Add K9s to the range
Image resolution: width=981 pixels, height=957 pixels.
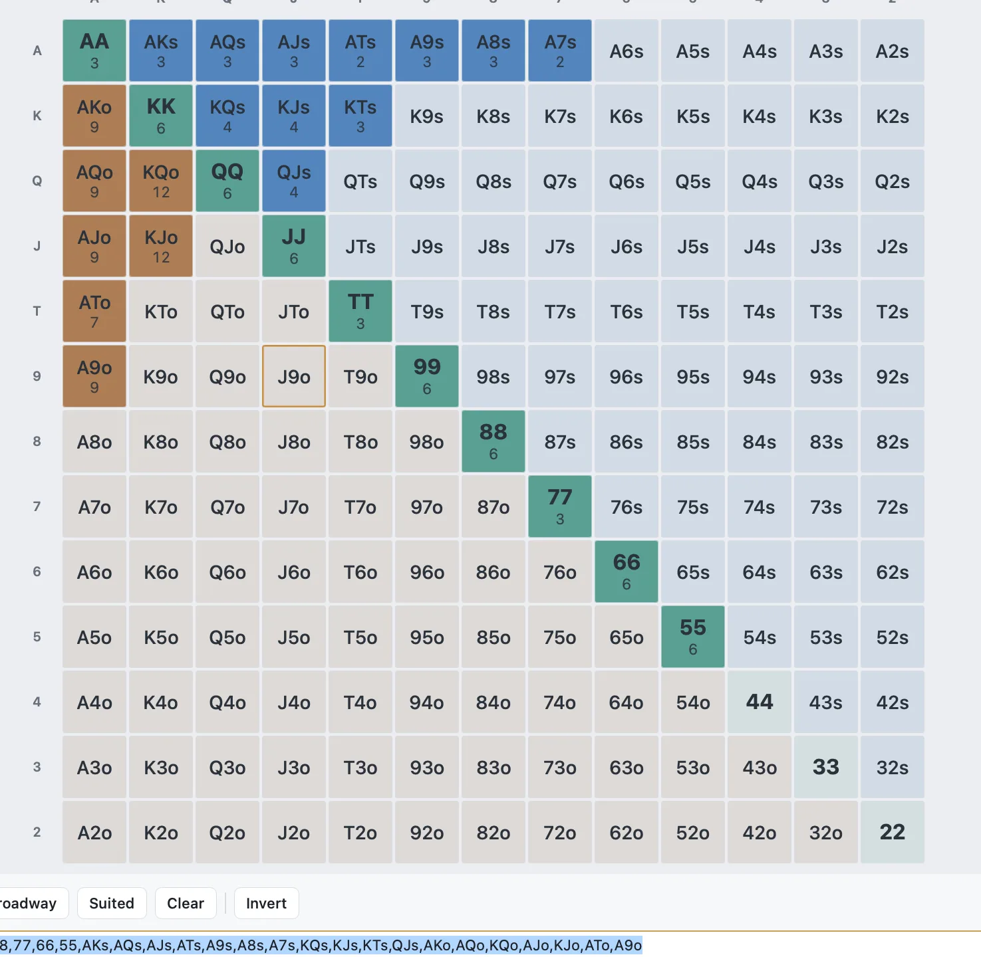coord(427,116)
